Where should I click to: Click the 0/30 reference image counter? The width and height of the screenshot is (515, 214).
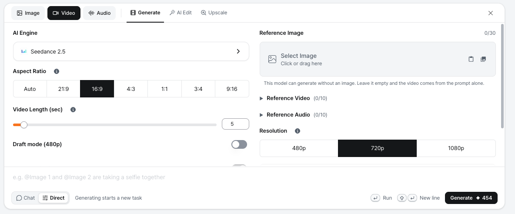pos(490,33)
